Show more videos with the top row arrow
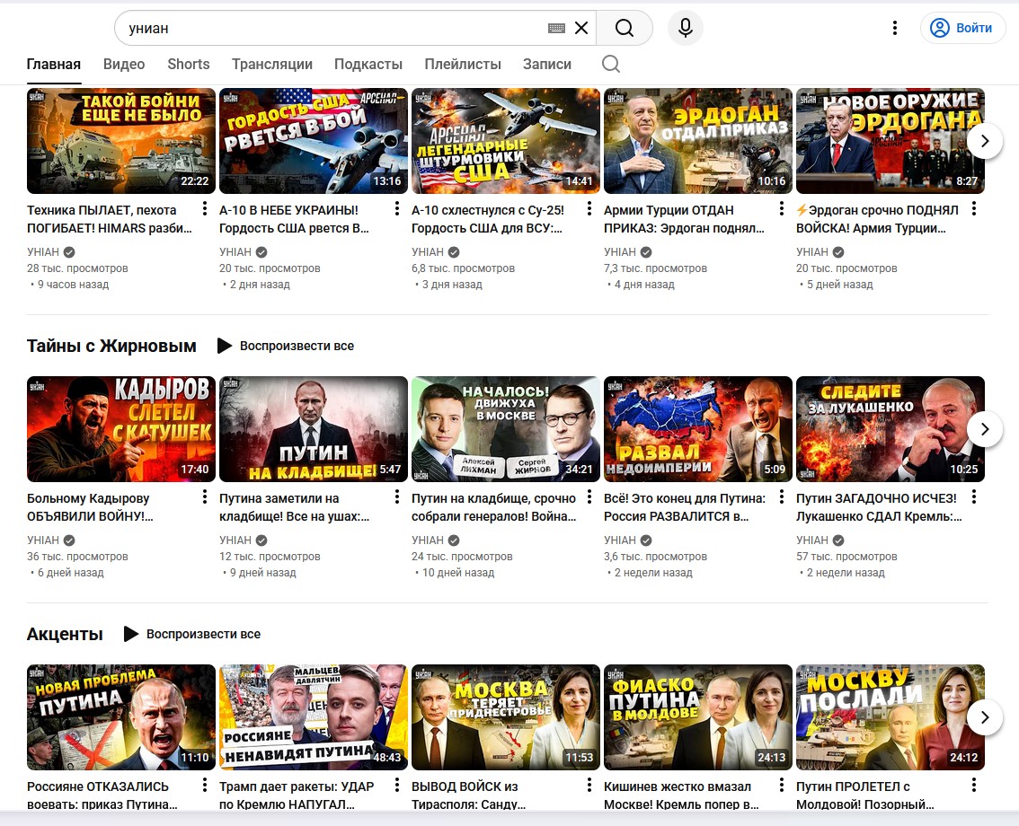The image size is (1019, 826). coord(985,140)
